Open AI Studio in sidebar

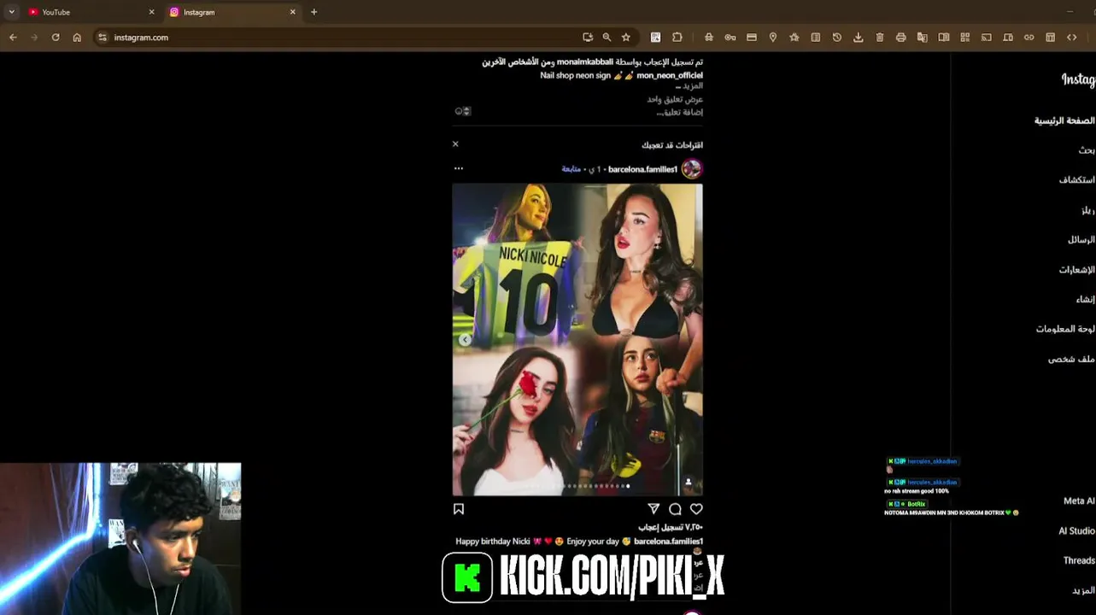1077,531
